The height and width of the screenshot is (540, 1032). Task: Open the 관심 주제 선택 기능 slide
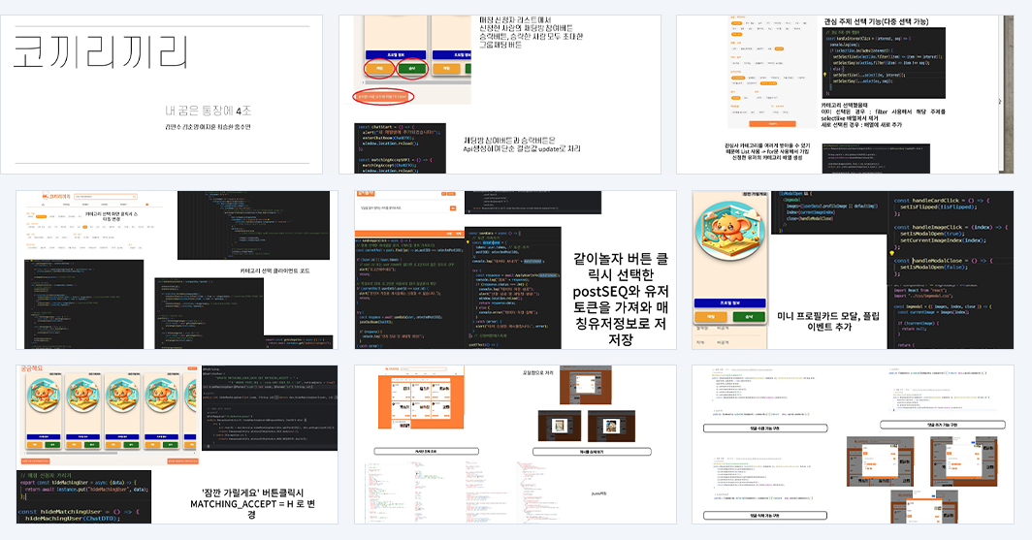coord(845,95)
